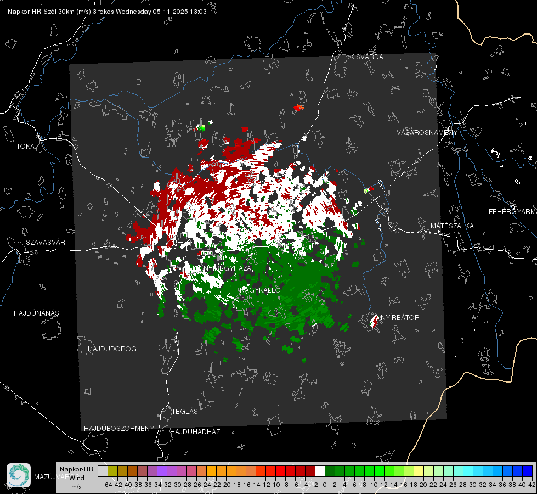The image size is (537, 494).
Task: Click the spiral weather logo icon
Action: pyautogui.click(x=19, y=475)
